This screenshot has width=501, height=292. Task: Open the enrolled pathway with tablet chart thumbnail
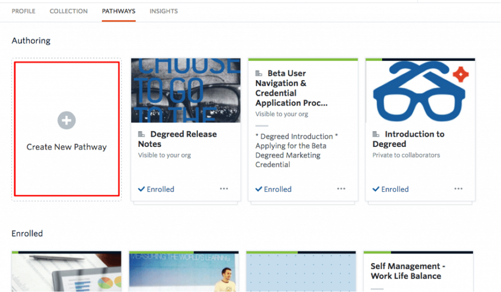pos(67,272)
